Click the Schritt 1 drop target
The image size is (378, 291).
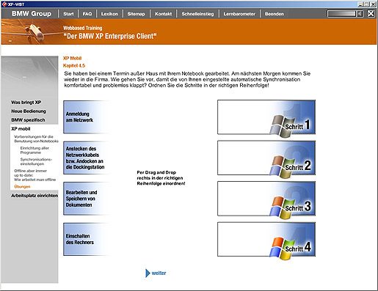(x=266, y=117)
